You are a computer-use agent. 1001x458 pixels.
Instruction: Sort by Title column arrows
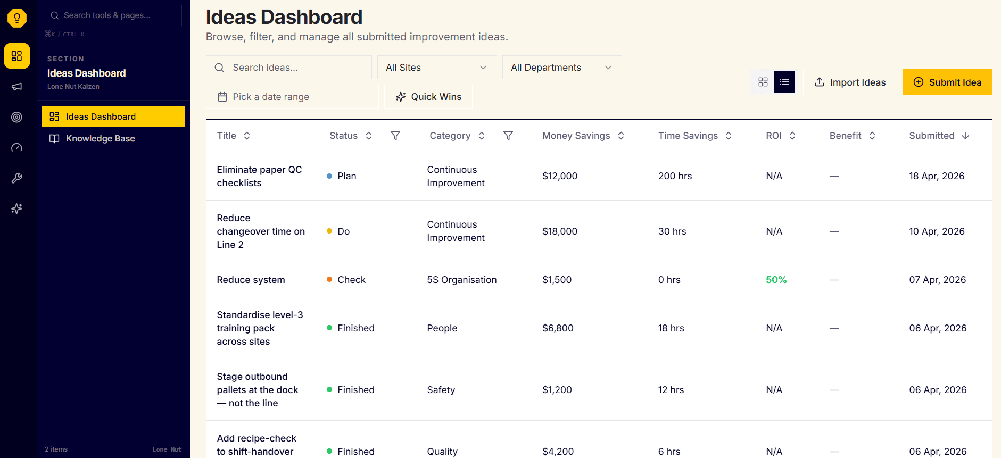(247, 136)
